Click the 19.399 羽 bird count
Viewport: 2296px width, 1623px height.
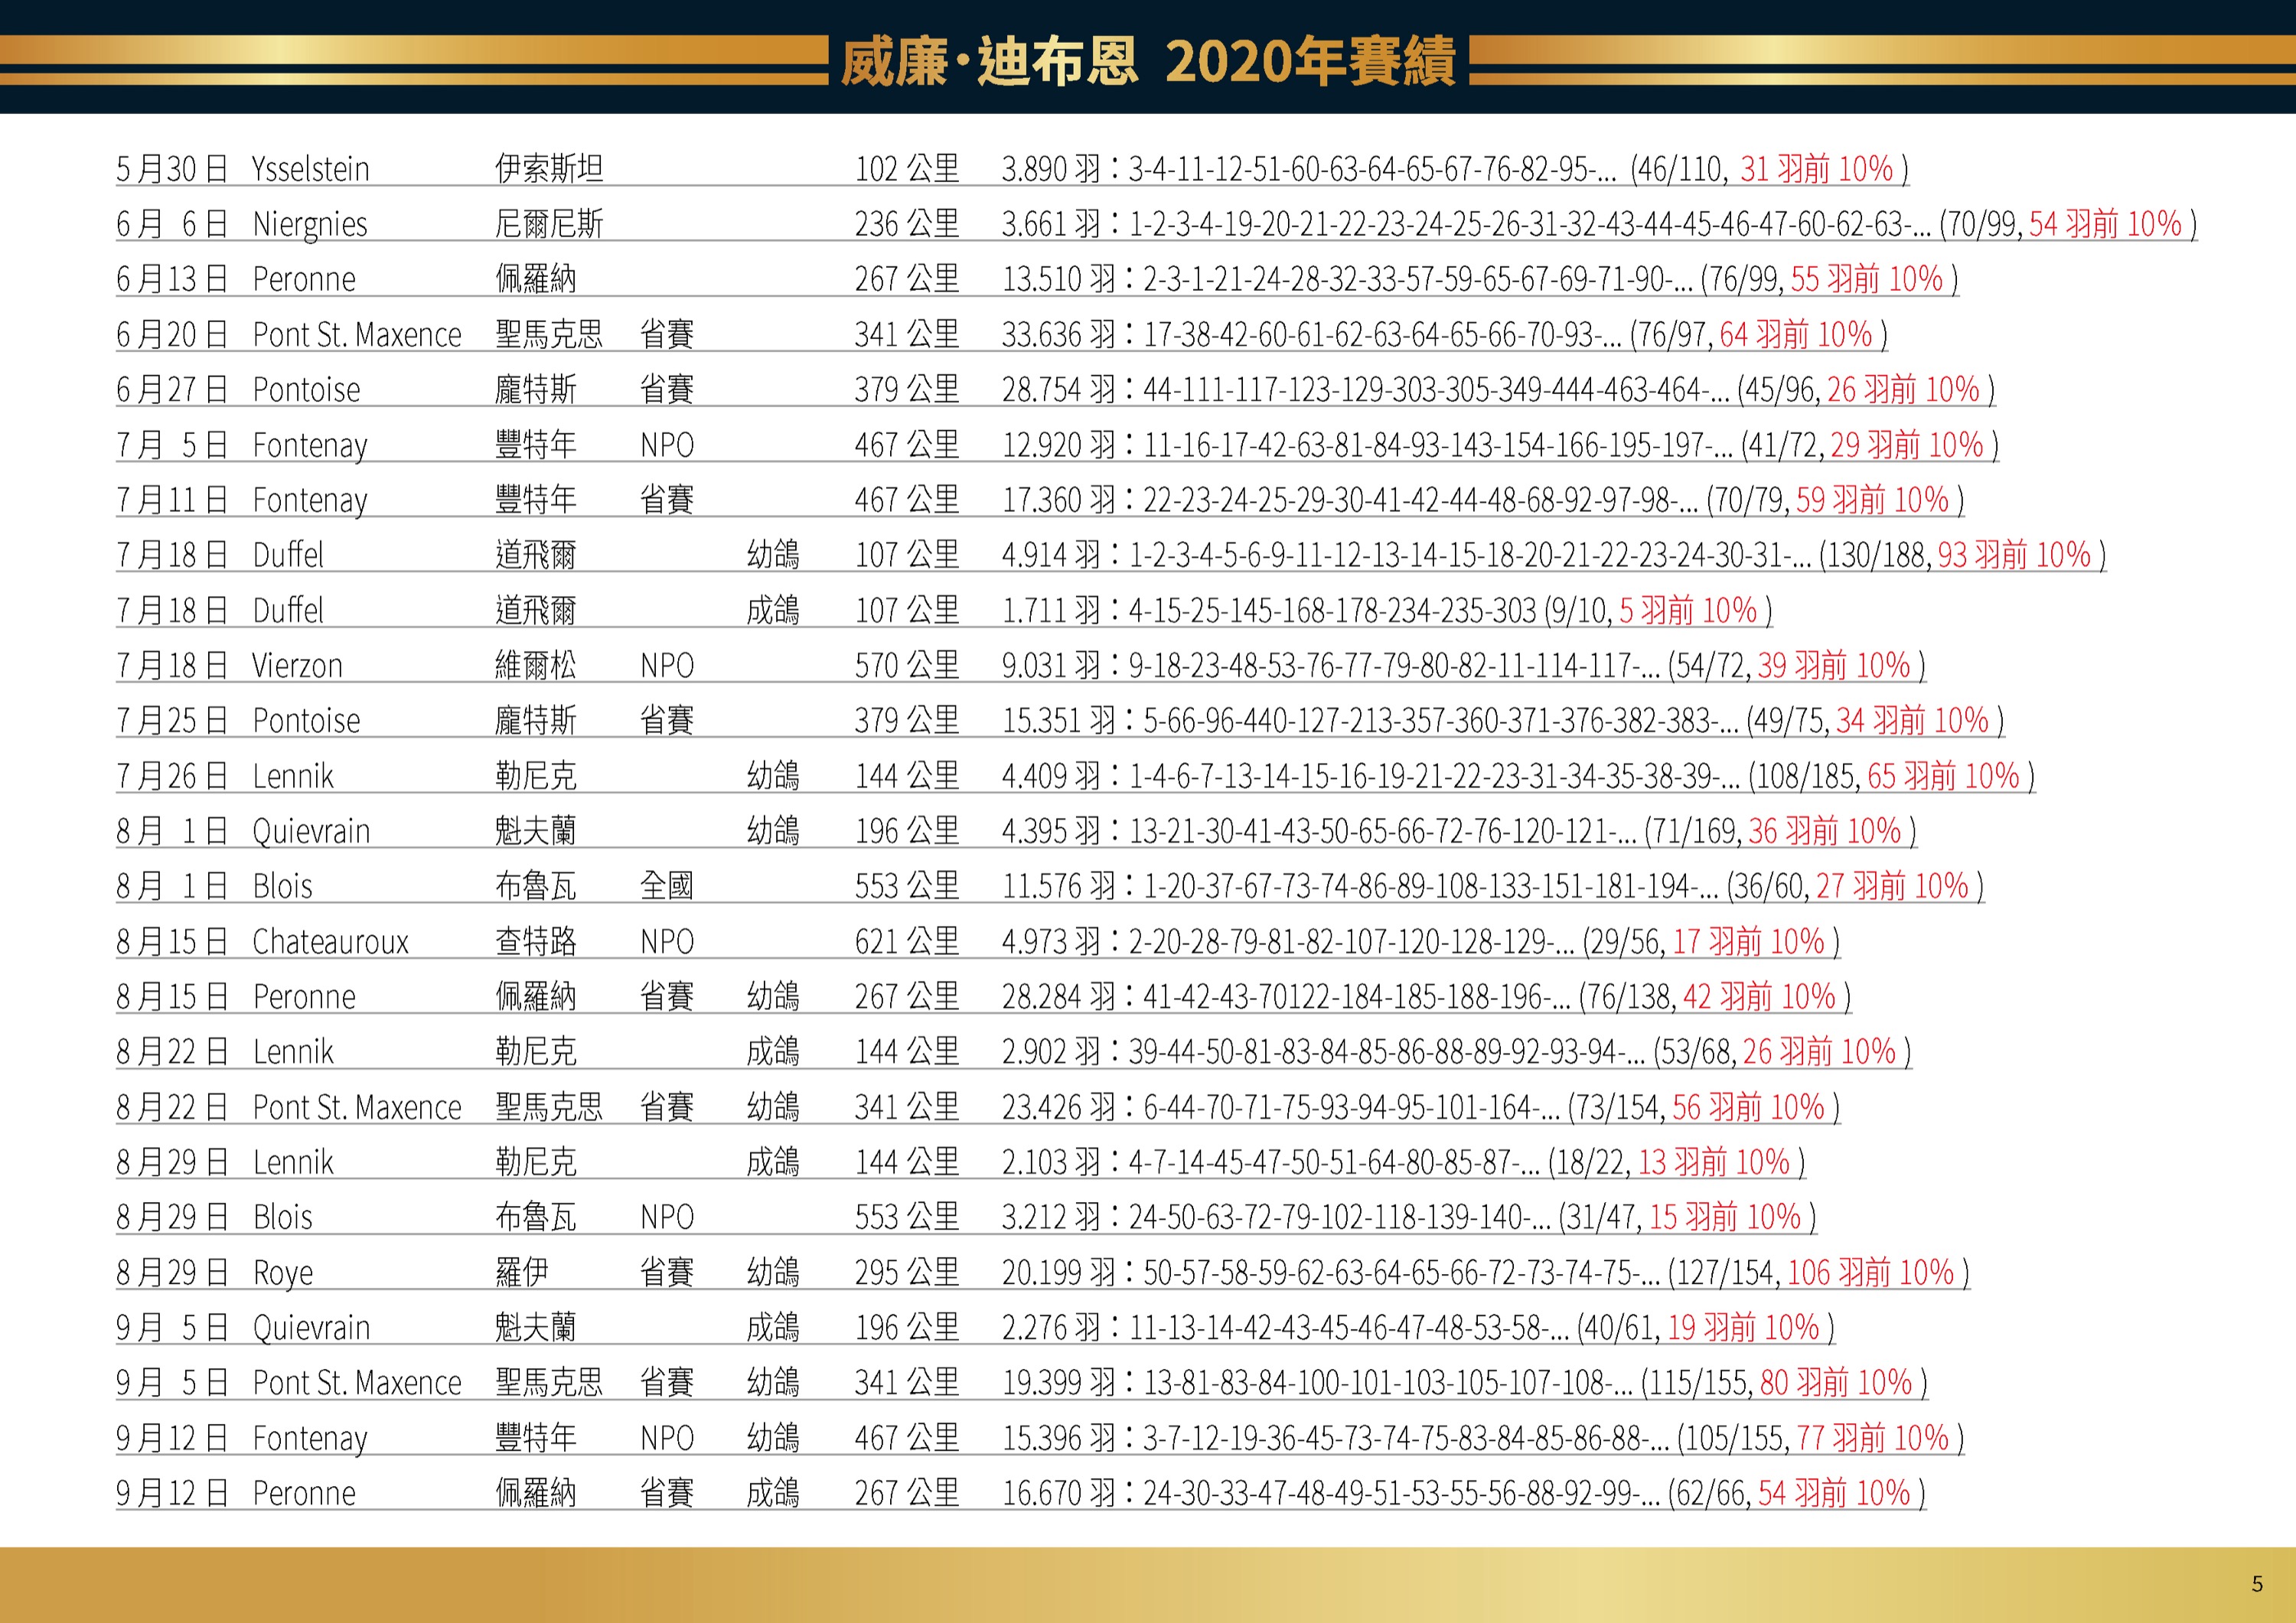pos(1059,1383)
